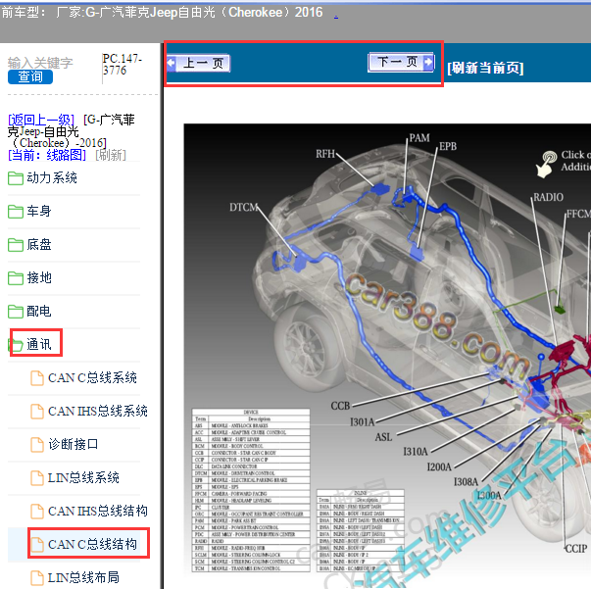Open CAN IHS总线系统 document
Viewport: 591px width, 589px height.
click(98, 411)
